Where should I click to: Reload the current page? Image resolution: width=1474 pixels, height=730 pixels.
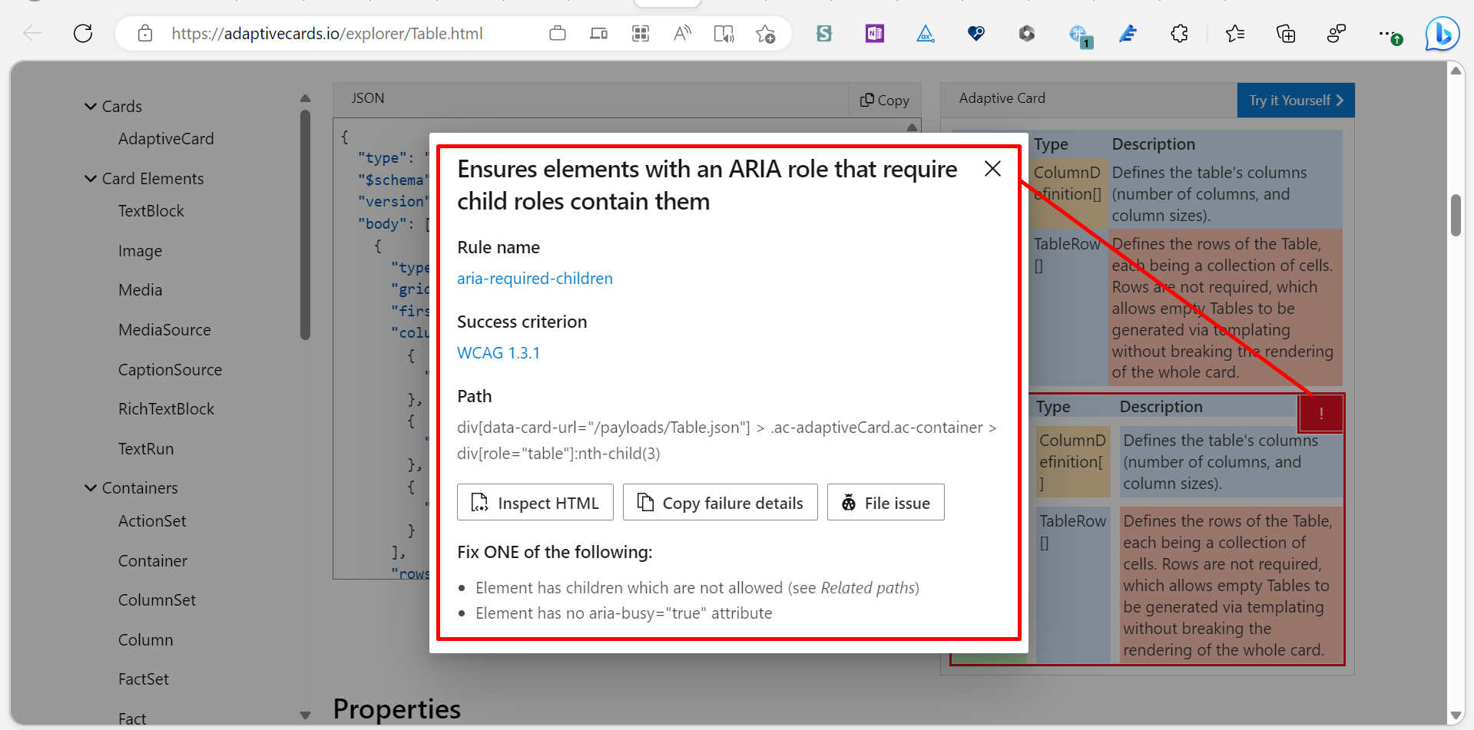(x=83, y=33)
